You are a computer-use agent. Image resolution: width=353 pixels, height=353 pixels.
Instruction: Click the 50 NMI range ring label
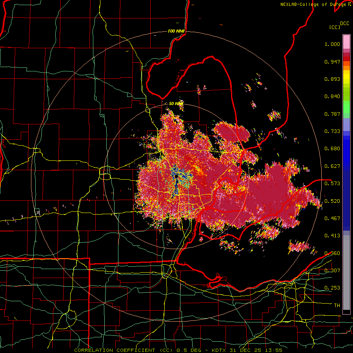176,104
